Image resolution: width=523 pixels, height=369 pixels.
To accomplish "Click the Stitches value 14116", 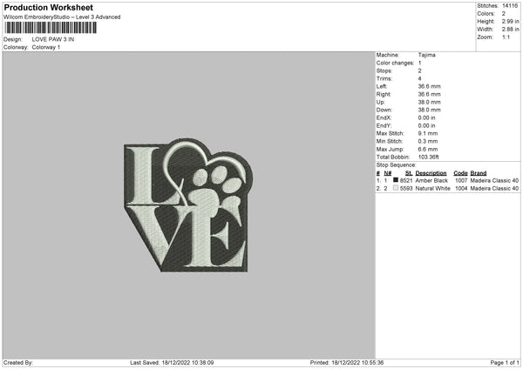I will [x=510, y=6].
